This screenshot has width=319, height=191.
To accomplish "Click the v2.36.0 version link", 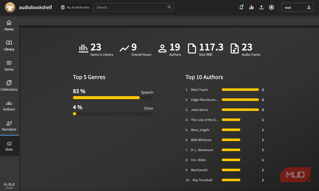I will (x=9, y=184).
